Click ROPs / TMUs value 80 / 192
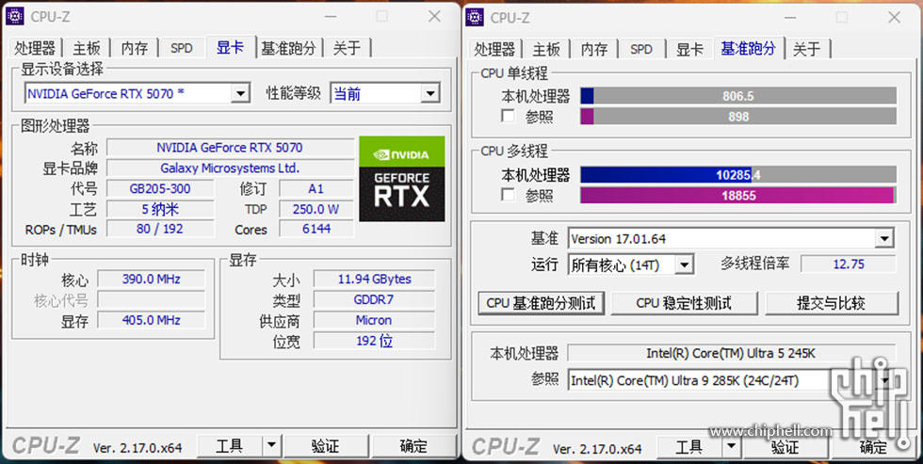Image resolution: width=923 pixels, height=464 pixels. tap(160, 229)
